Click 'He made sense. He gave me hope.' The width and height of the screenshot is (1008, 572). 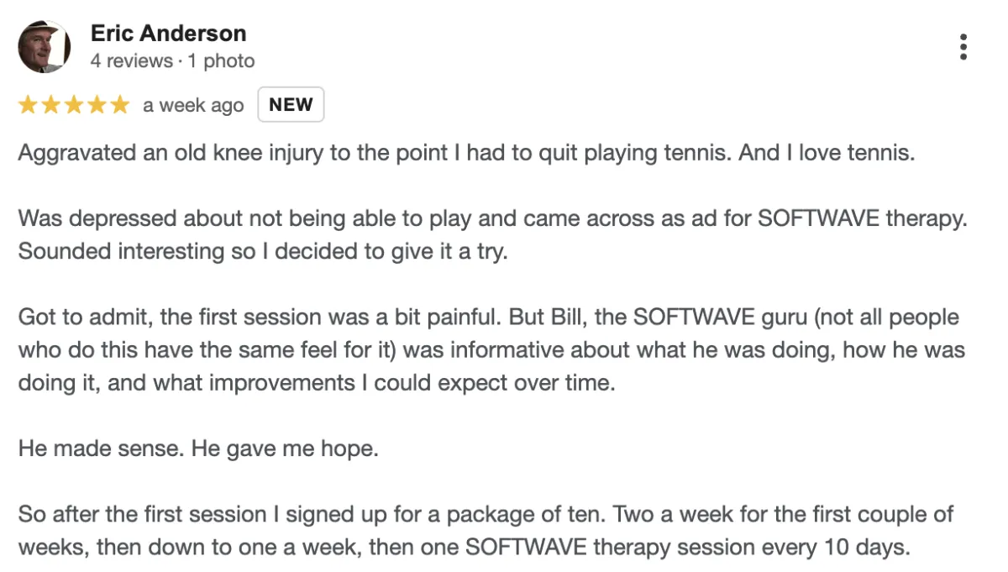coord(198,449)
